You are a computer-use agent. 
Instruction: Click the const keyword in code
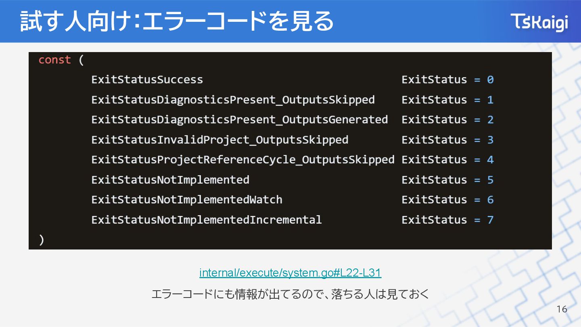(54, 60)
